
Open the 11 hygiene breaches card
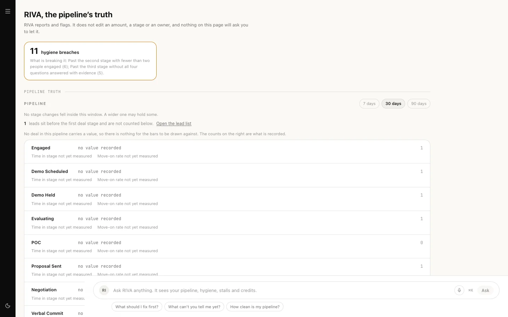(x=90, y=61)
